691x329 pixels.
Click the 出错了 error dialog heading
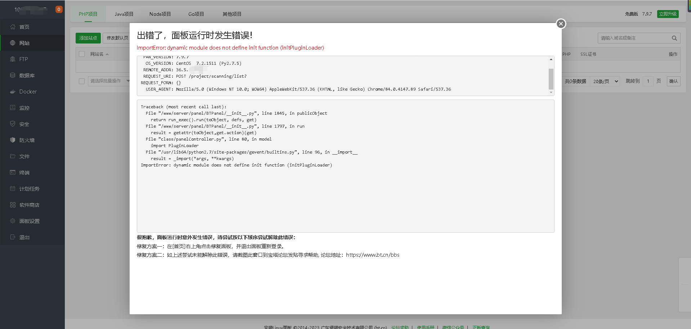pos(194,35)
